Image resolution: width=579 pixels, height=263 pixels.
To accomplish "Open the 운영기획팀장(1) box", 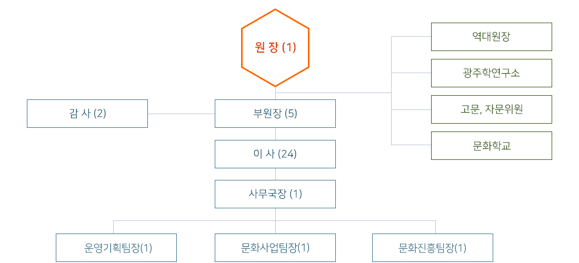I will pos(116,248).
